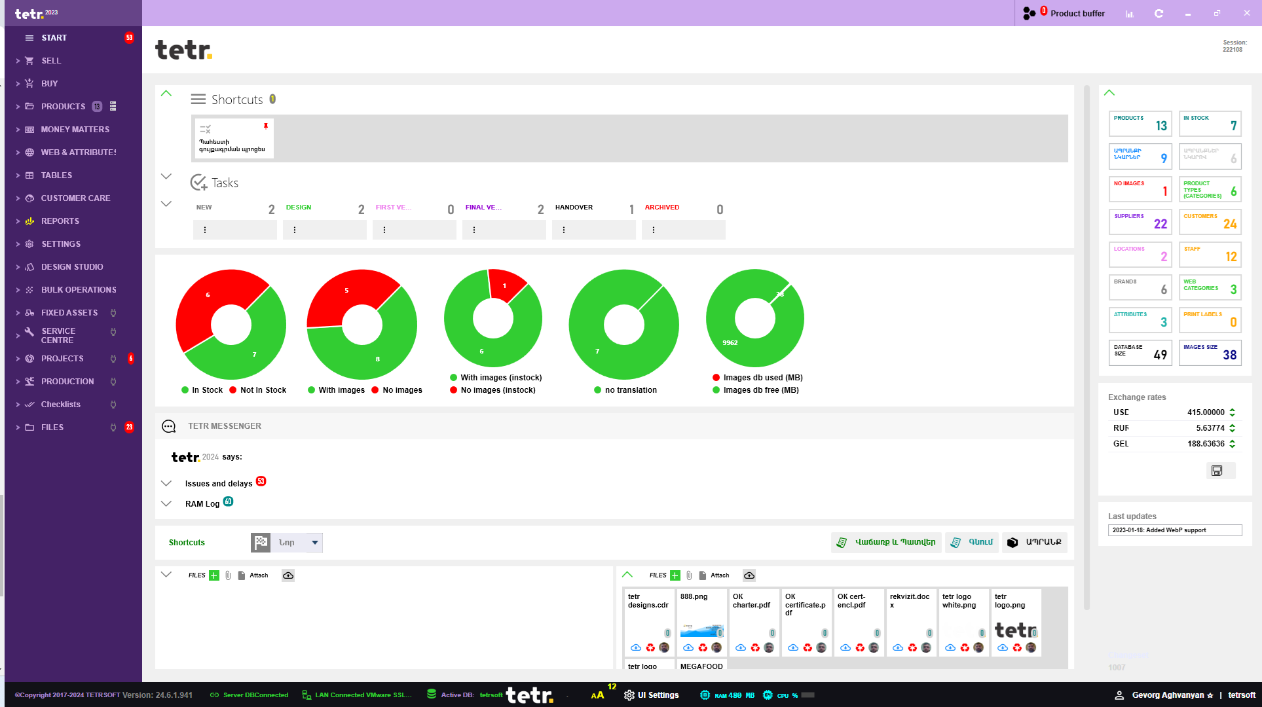The height and width of the screenshot is (707, 1262).
Task: Increase the USD exchange rate stepper
Action: pos(1232,410)
